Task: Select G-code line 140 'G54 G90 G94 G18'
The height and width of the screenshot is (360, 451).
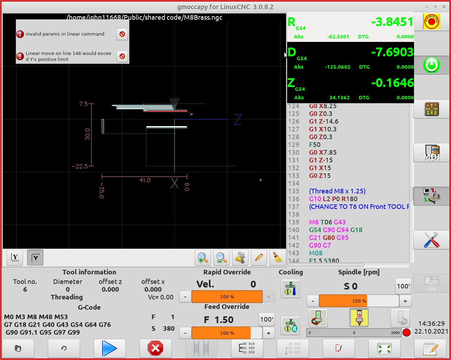Action: (x=336, y=230)
